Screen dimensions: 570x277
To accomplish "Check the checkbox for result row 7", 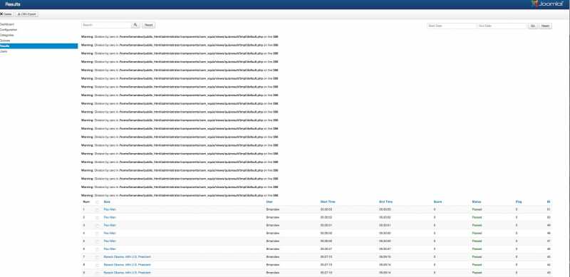I will tap(97, 257).
